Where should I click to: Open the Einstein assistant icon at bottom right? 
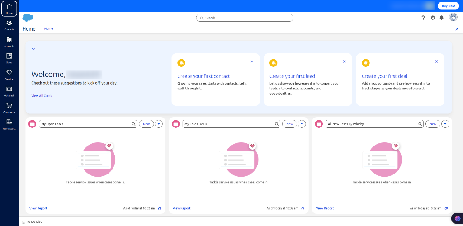pyautogui.click(x=458, y=218)
